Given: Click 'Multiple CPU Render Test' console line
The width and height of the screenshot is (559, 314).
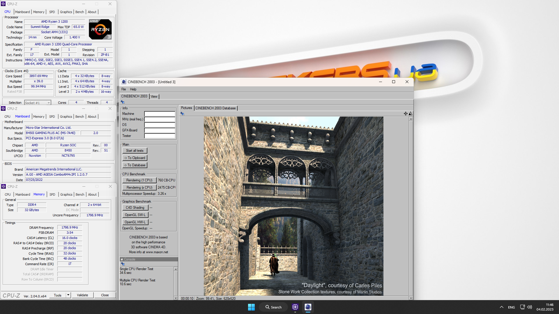Looking at the screenshot, I should pyautogui.click(x=137, y=280).
